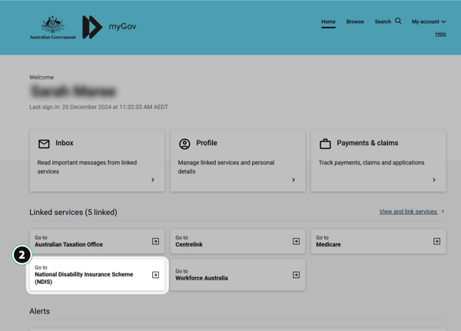
Task: Click chevron next to View and link services
Action: pos(443,211)
